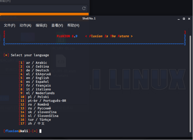Click the "nl / Nederlands" line
Screen dimensions: 193x140
point(37,93)
